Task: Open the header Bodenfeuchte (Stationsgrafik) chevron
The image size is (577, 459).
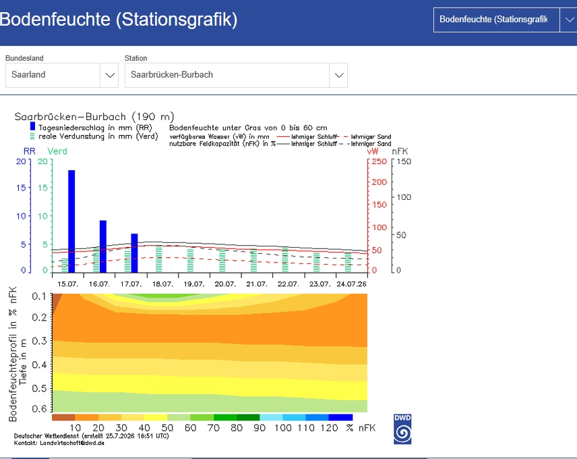Action: pyautogui.click(x=568, y=20)
